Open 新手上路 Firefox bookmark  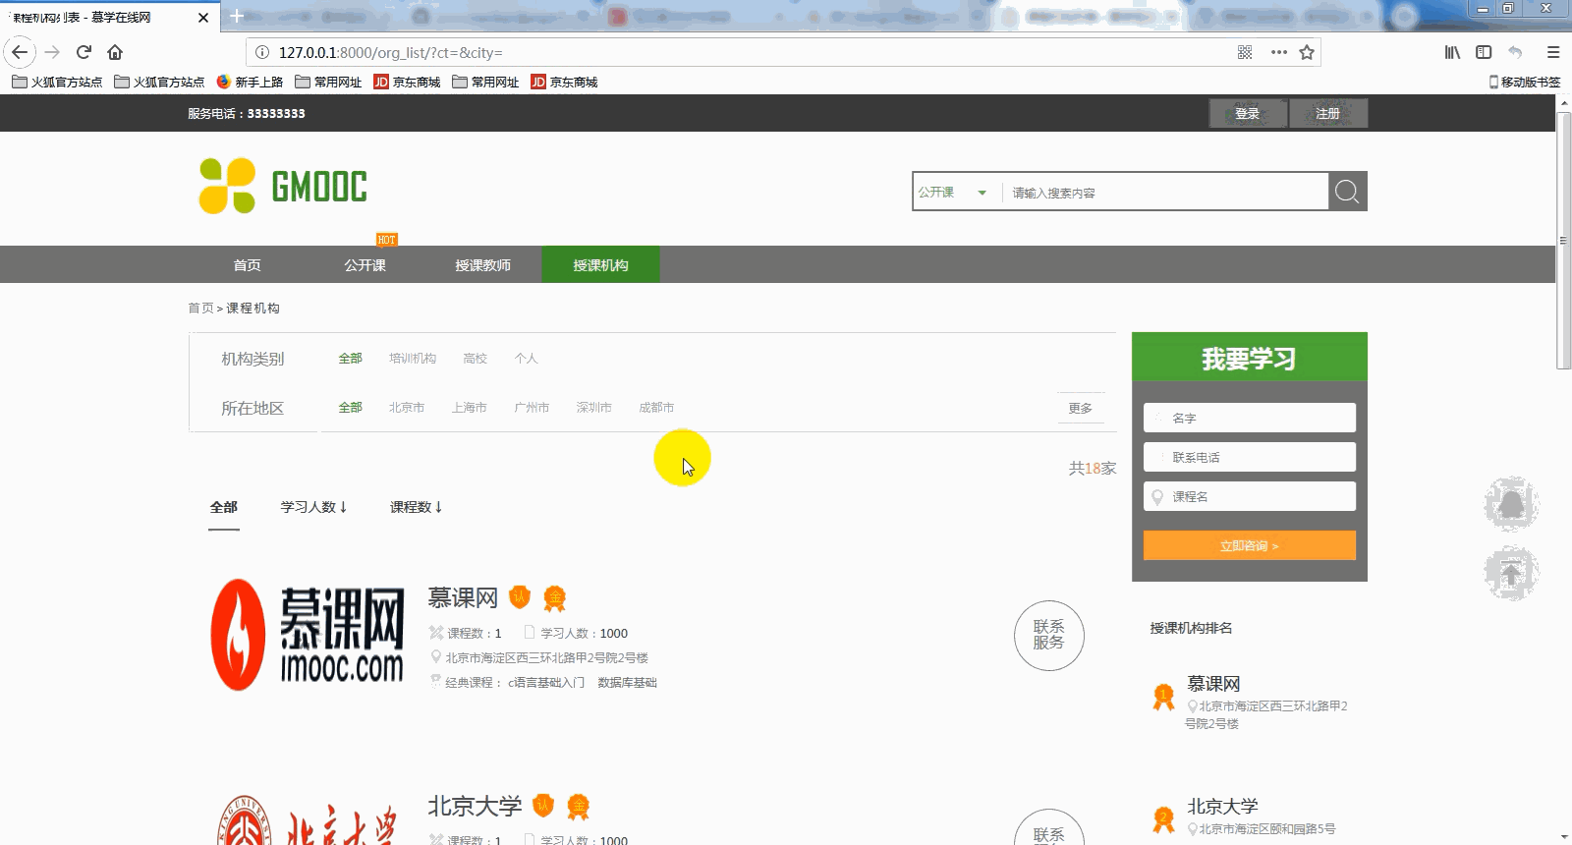(x=250, y=83)
